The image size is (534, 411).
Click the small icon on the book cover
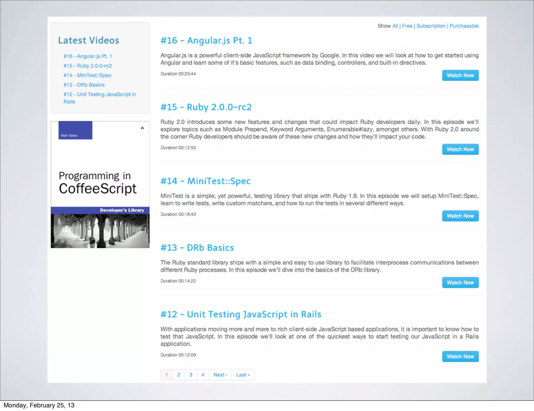[x=142, y=128]
